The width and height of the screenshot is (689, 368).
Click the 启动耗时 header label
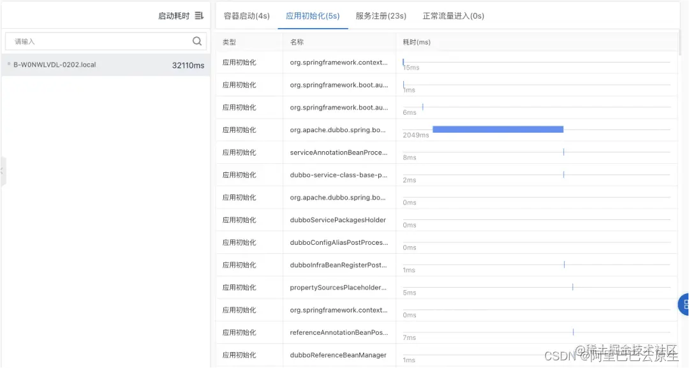pyautogui.click(x=174, y=16)
